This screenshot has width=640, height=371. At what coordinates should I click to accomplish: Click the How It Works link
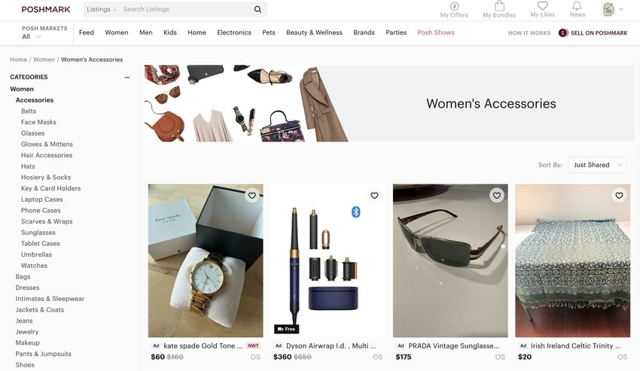click(x=529, y=33)
